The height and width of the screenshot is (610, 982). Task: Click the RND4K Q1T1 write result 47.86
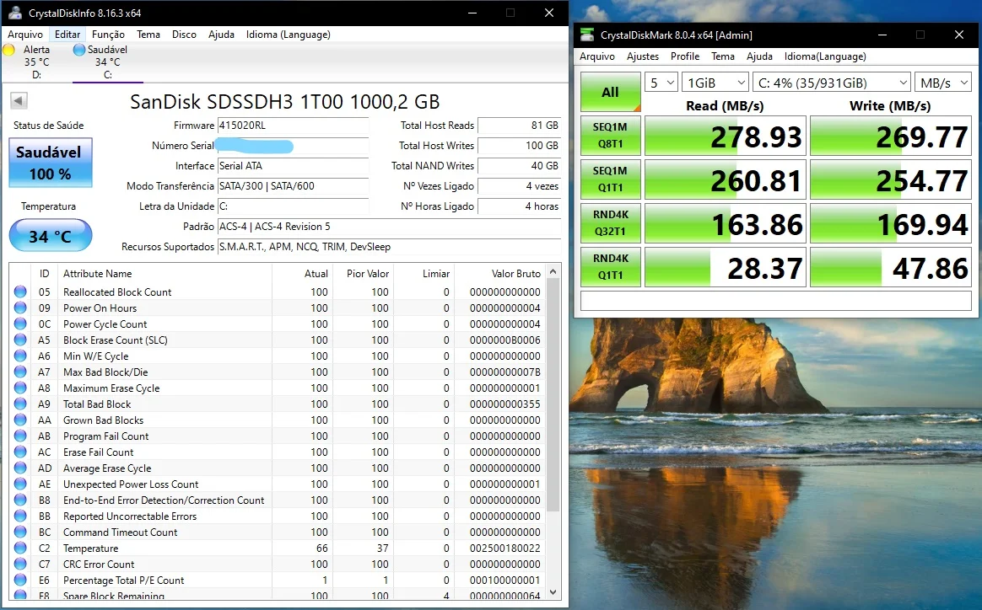[x=891, y=268]
